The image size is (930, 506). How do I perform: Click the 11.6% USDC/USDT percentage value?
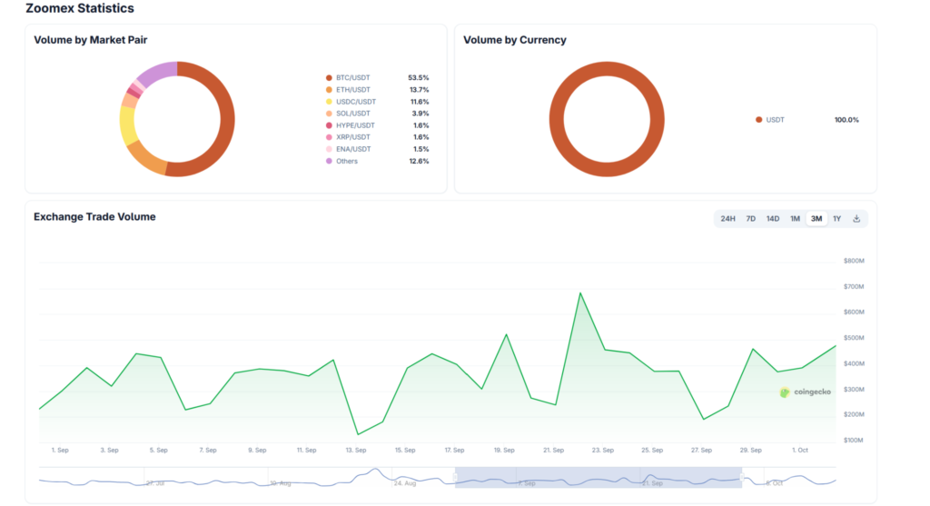point(419,102)
